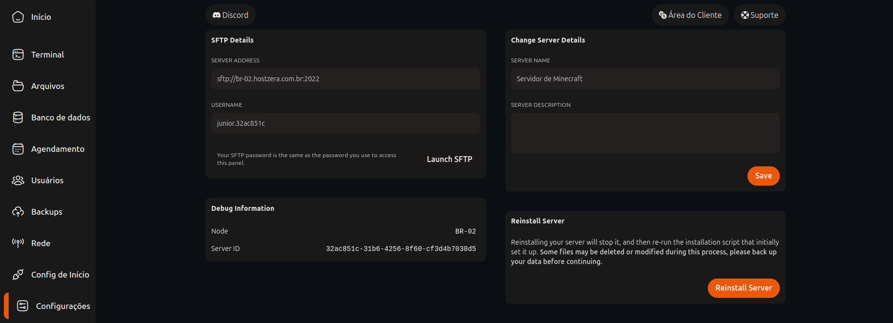Open the Discord link button
This screenshot has width=893, height=323.
pos(231,15)
